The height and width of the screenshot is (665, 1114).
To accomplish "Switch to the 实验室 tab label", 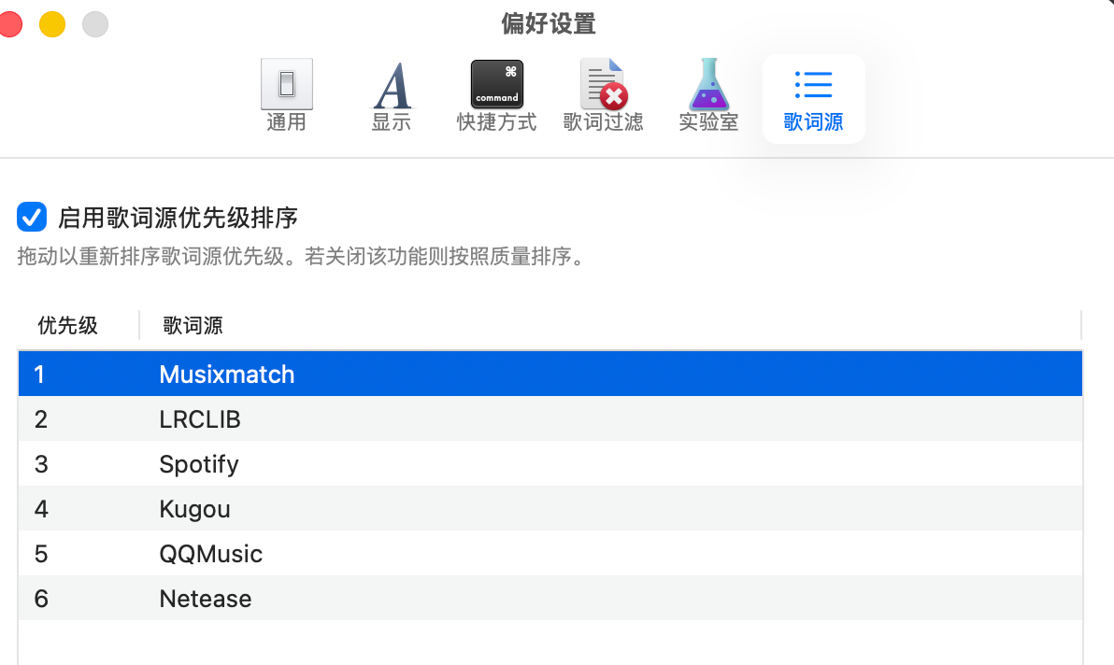I will click(x=708, y=122).
